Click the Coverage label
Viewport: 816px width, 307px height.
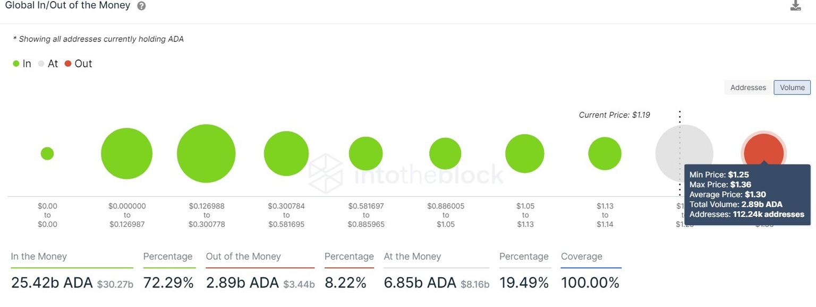pos(581,256)
